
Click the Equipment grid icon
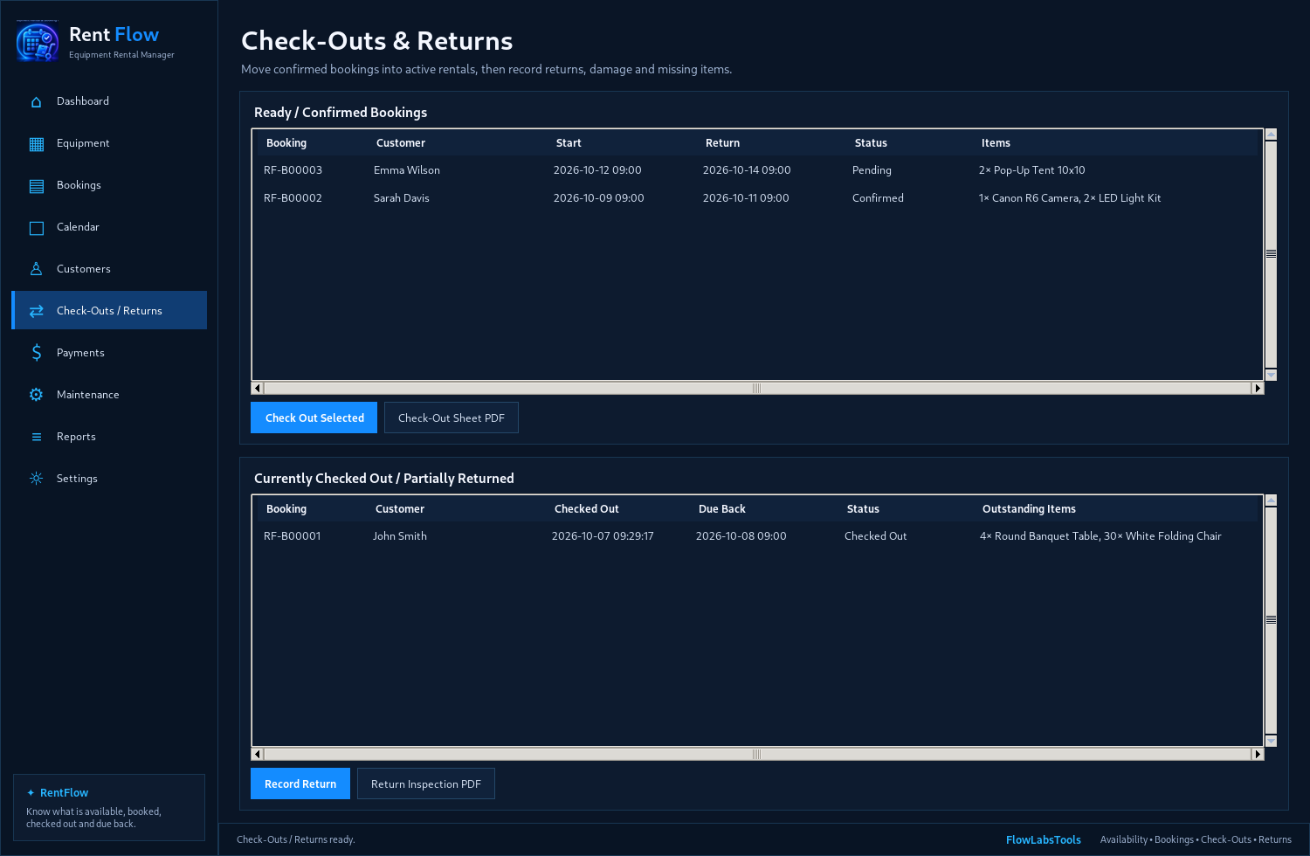tap(36, 144)
